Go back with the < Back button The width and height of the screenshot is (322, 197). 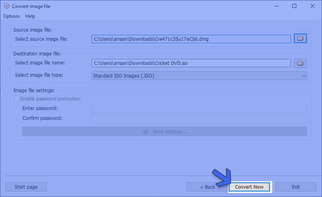point(207,187)
